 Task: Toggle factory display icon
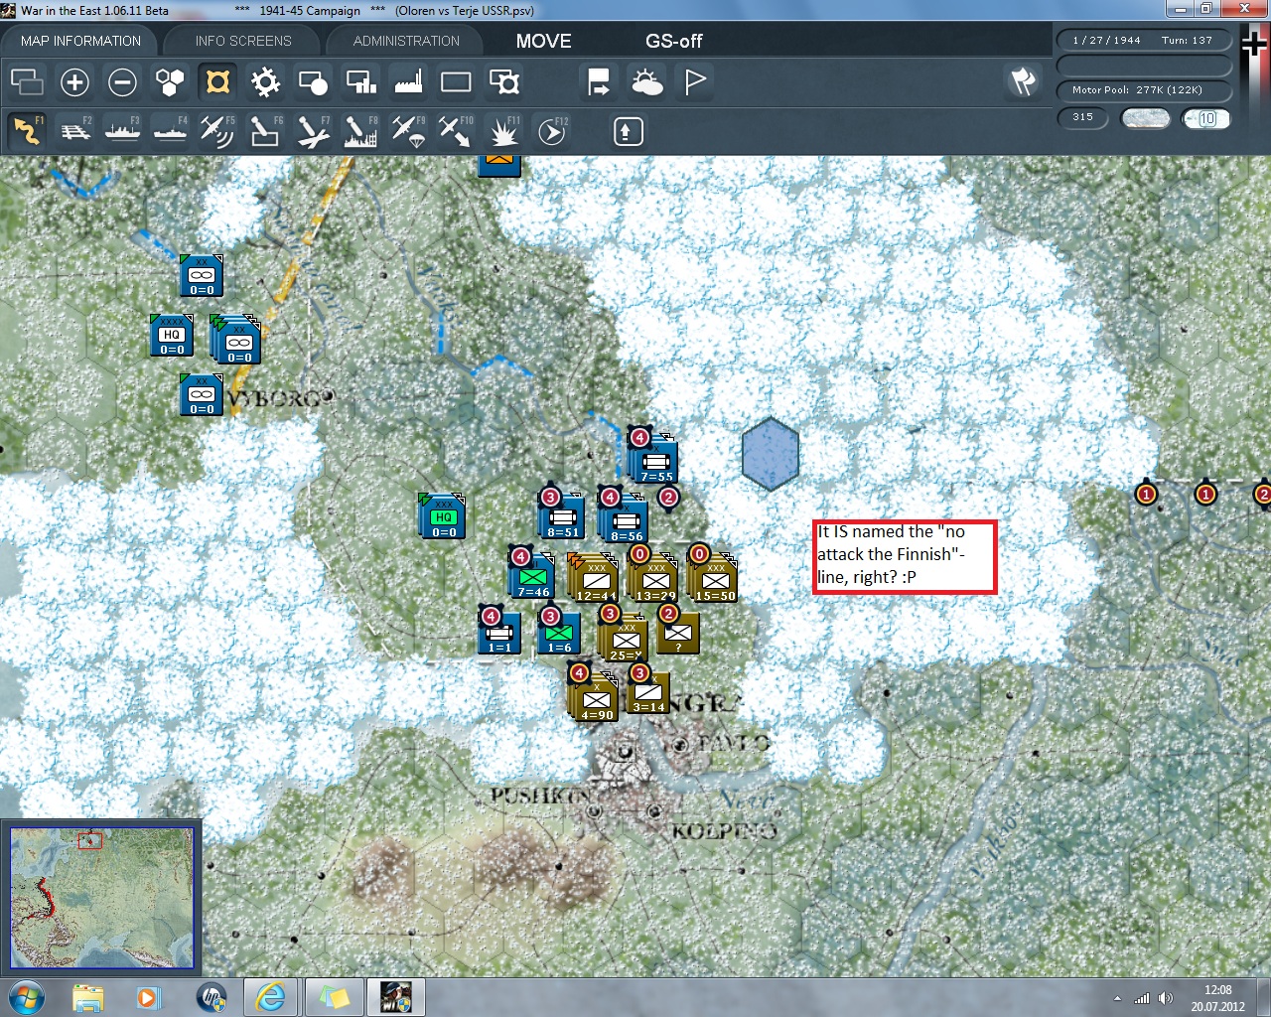[408, 81]
